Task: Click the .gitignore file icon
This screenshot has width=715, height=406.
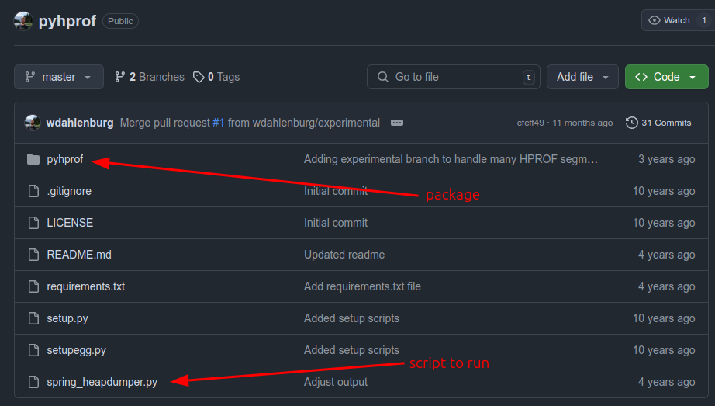Action: (x=33, y=191)
